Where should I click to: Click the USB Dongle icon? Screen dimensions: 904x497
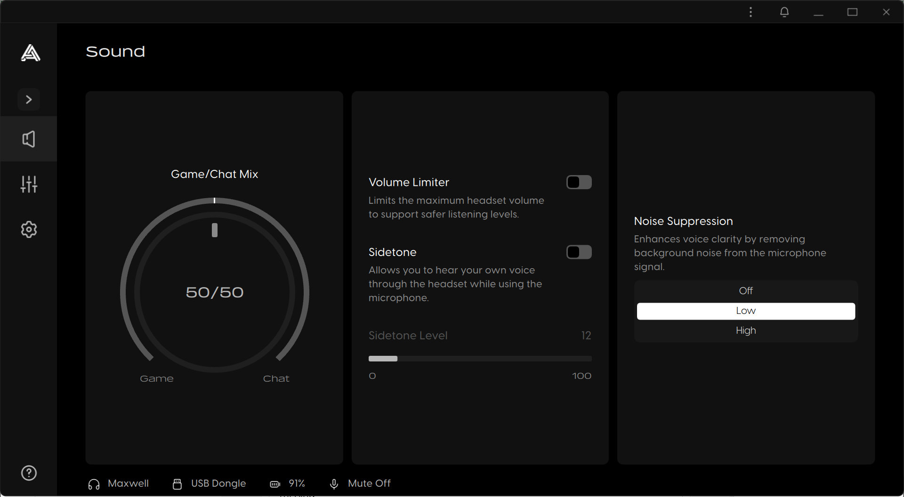point(177,483)
